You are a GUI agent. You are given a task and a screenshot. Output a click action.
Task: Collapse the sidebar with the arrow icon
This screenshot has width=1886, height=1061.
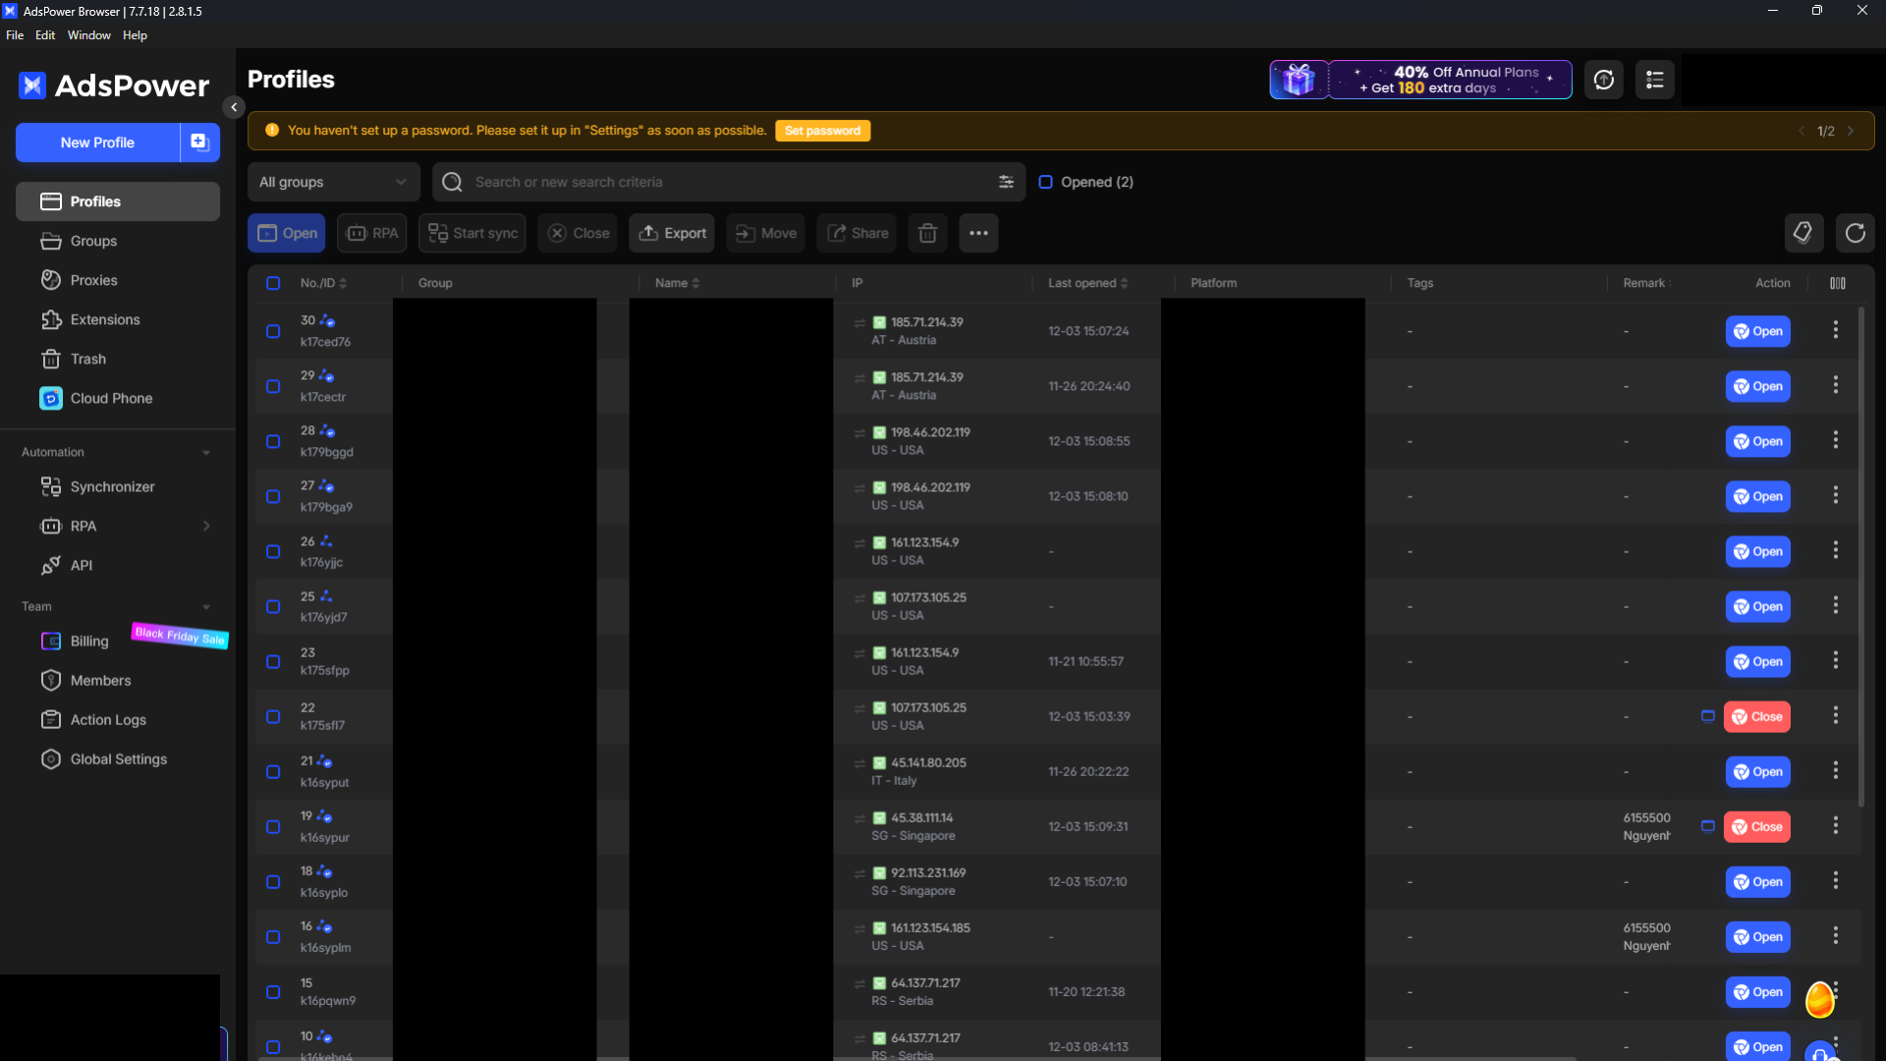[x=234, y=107]
